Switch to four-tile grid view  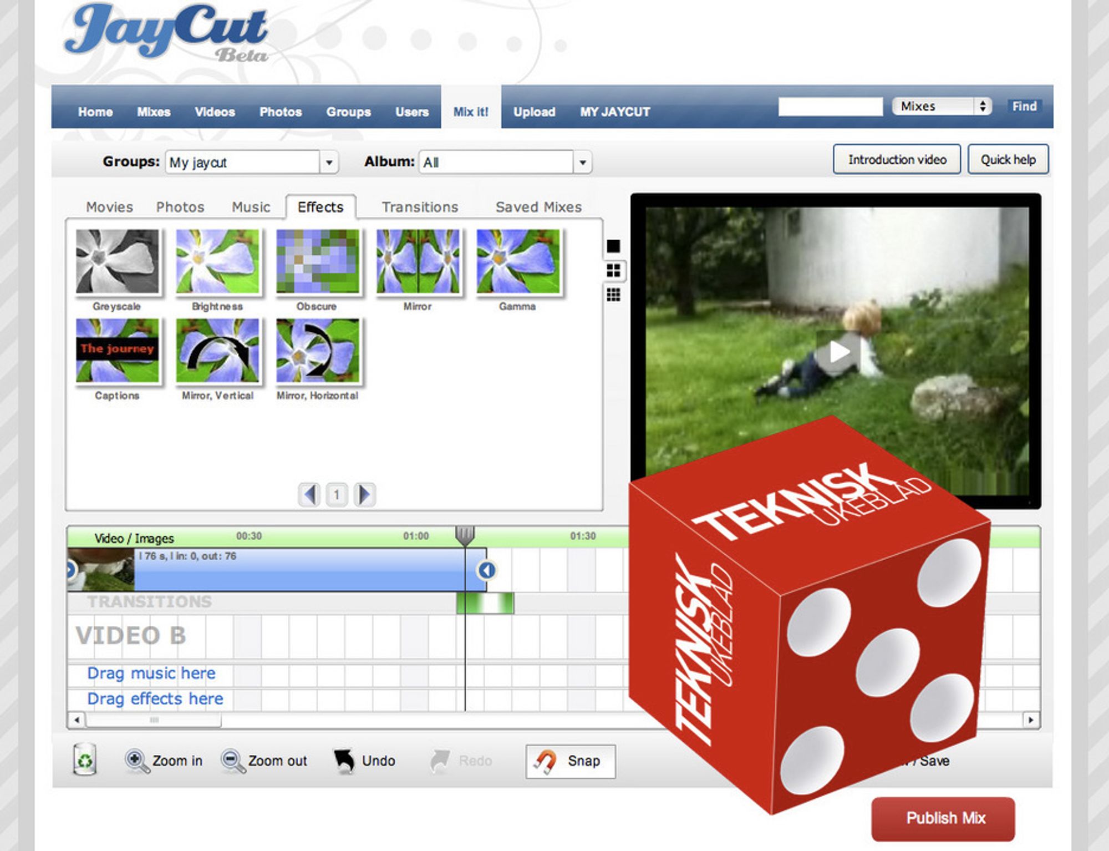click(613, 271)
